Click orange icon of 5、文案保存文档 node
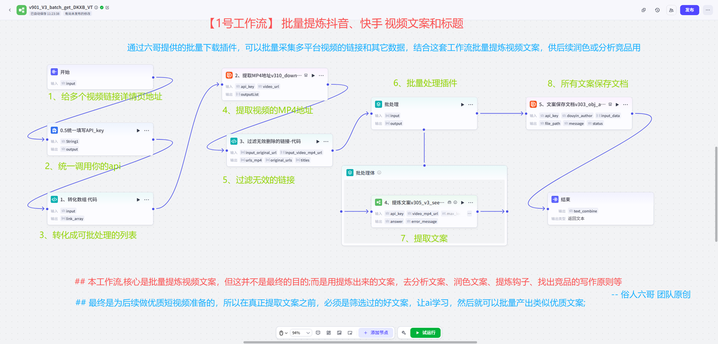This screenshot has height=344, width=718. coord(533,104)
